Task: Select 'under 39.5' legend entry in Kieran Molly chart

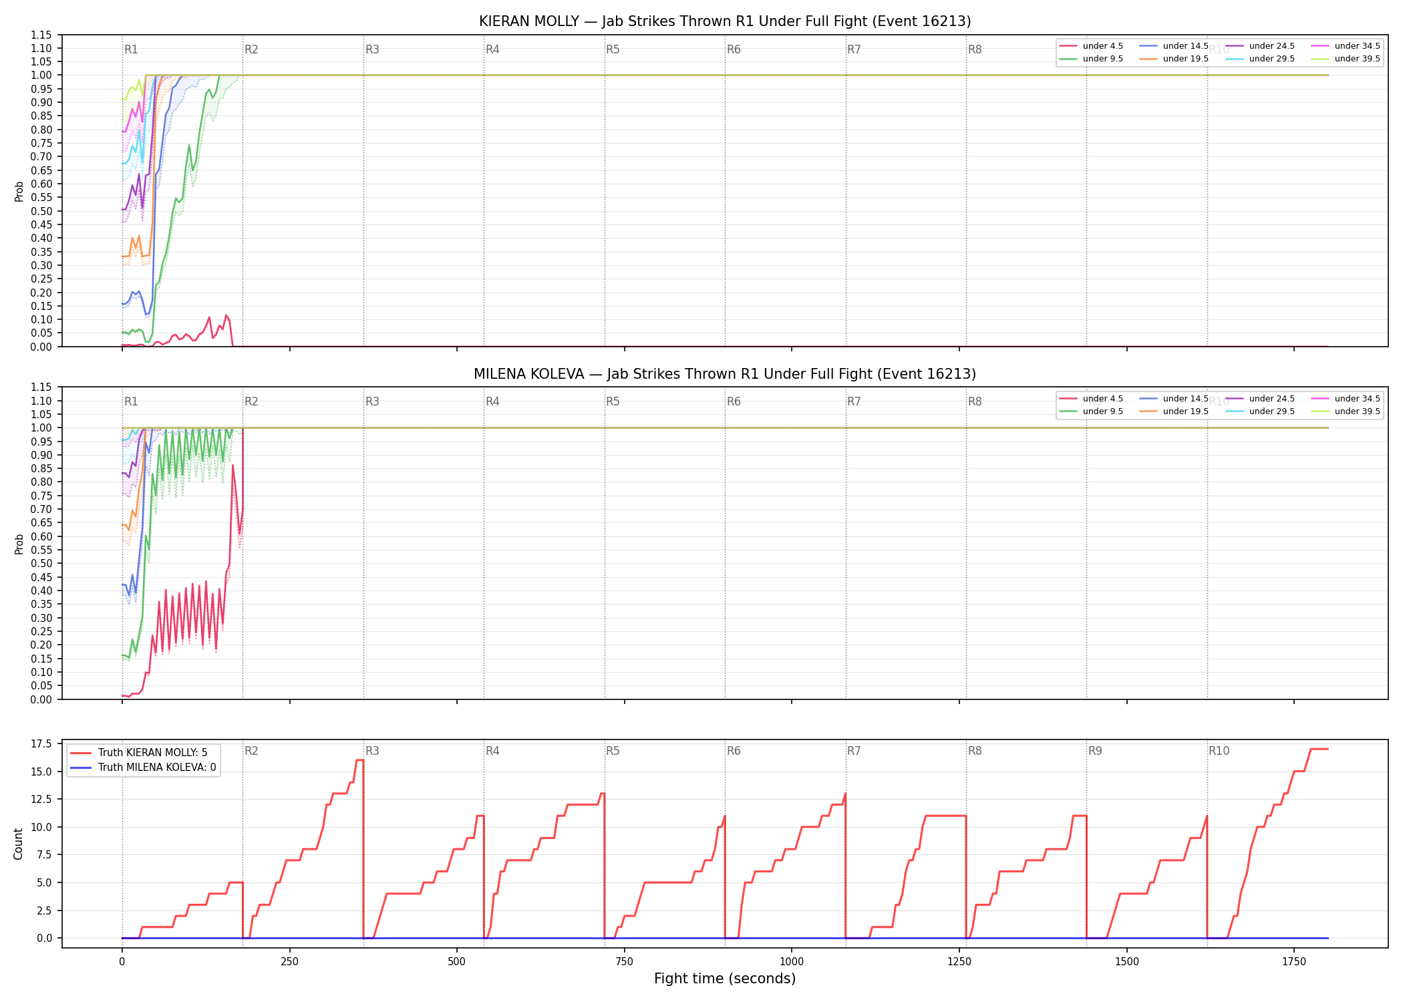Action: (1346, 59)
